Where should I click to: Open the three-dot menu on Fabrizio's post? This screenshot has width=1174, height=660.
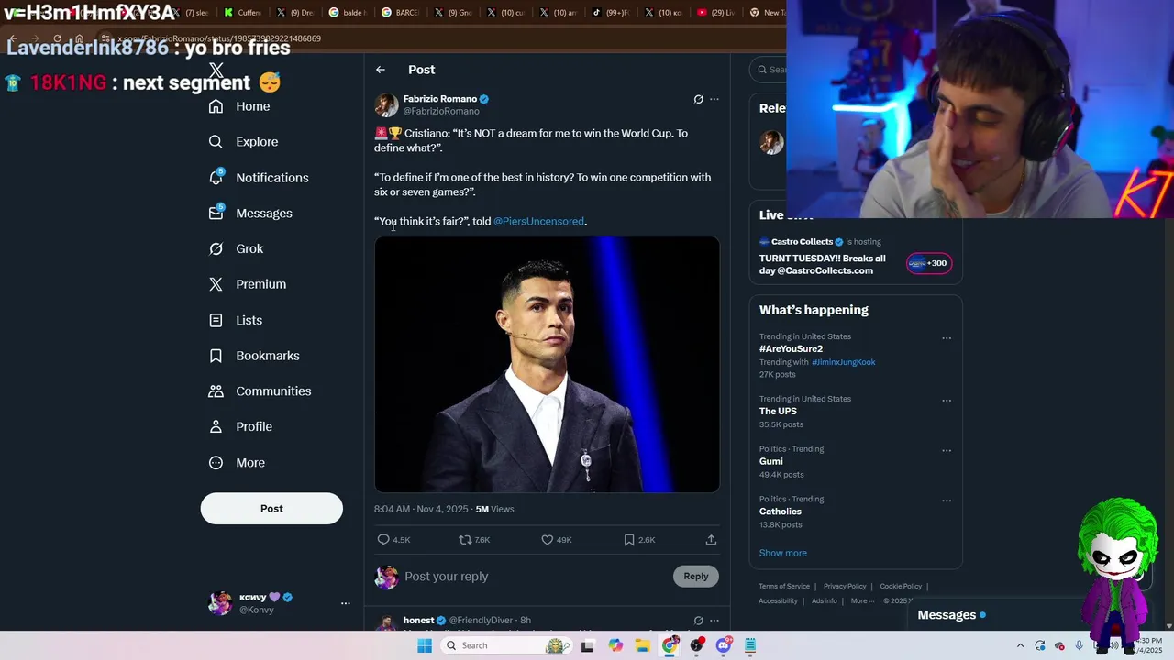pos(714,99)
